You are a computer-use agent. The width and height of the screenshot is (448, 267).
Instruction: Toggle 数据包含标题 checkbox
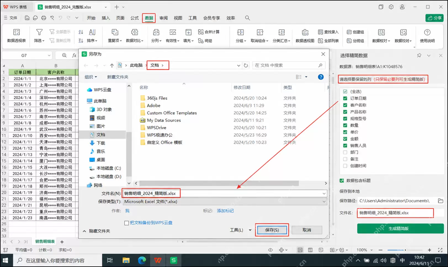coord(342,180)
